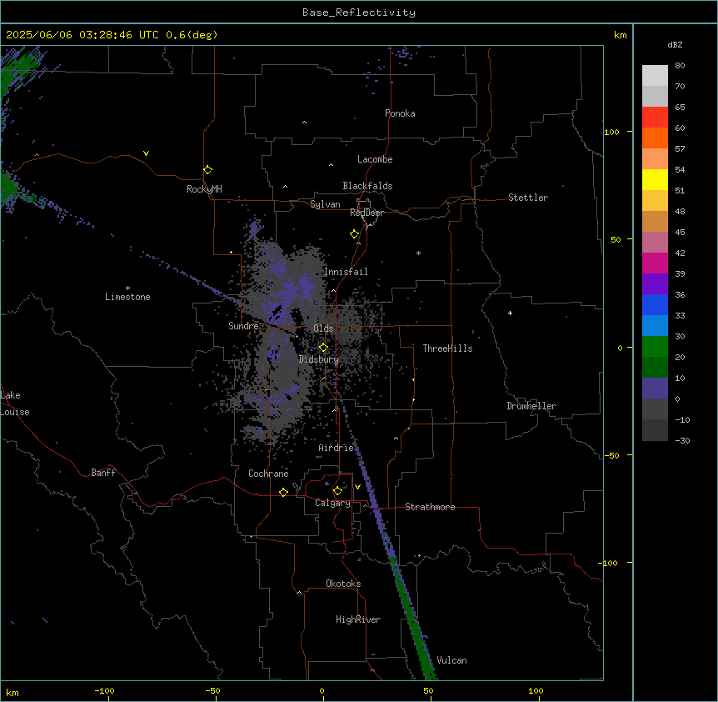The width and height of the screenshot is (718, 702).
Task: Click the yellow V marker east of Calgary
Action: click(357, 487)
